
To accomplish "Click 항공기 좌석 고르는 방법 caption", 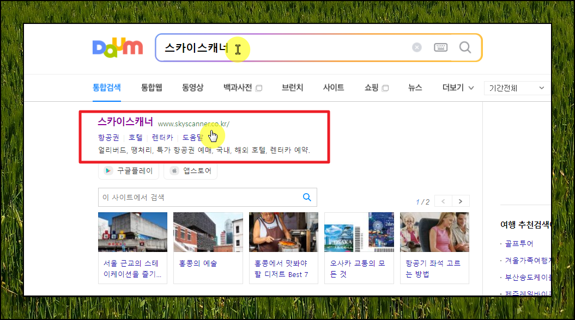I will click(x=433, y=269).
